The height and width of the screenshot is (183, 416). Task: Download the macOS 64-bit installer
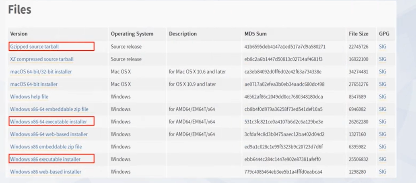pyautogui.click(x=34, y=84)
